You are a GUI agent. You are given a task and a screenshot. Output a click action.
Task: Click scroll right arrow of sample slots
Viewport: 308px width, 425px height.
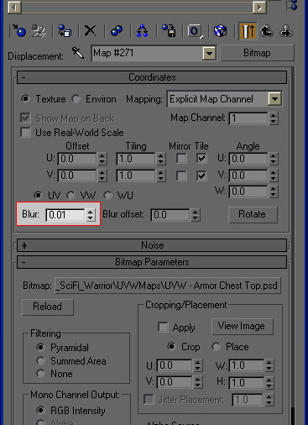[259, 8]
